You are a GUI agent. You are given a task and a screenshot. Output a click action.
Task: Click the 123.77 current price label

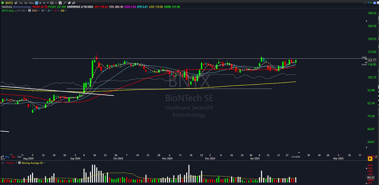click(371, 60)
